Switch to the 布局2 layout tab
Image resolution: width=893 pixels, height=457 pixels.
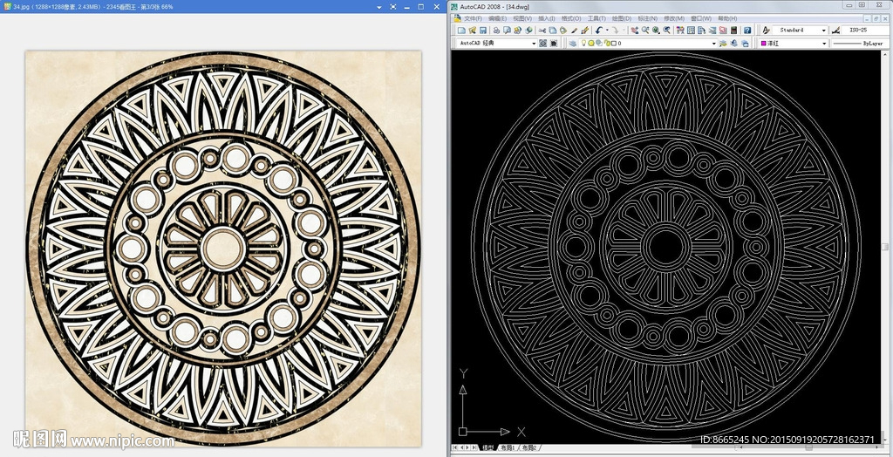[x=529, y=448]
